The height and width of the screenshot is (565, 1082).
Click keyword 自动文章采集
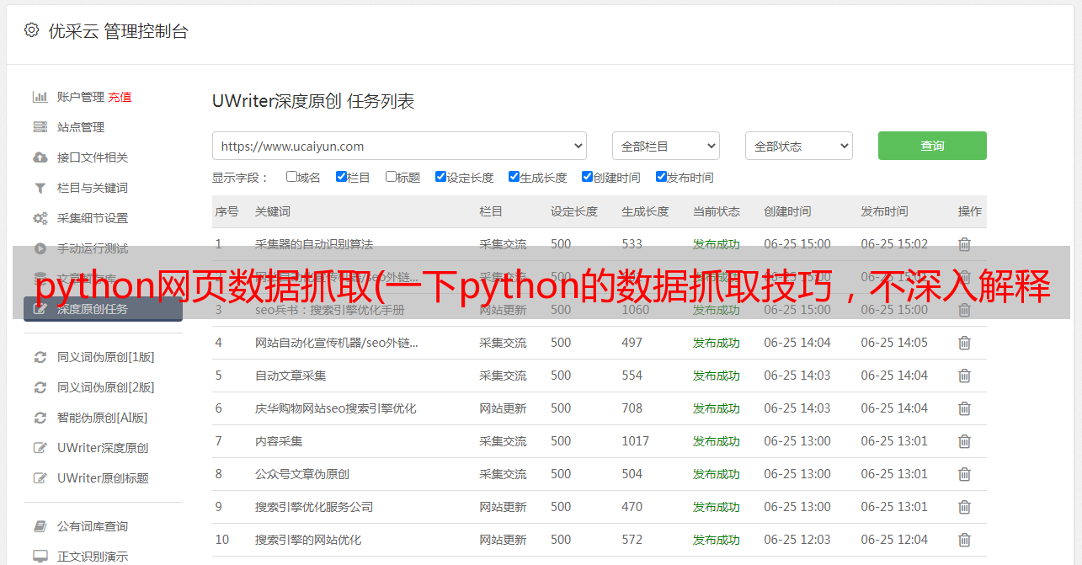290,376
